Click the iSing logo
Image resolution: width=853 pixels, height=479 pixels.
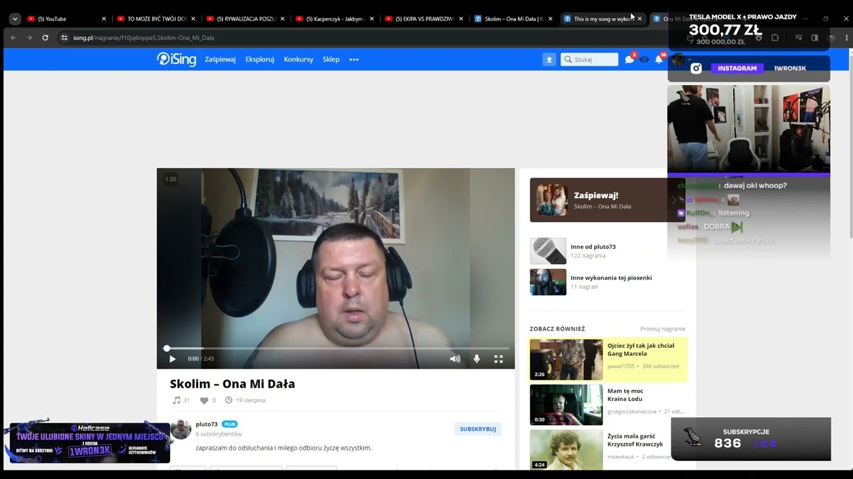pyautogui.click(x=177, y=59)
